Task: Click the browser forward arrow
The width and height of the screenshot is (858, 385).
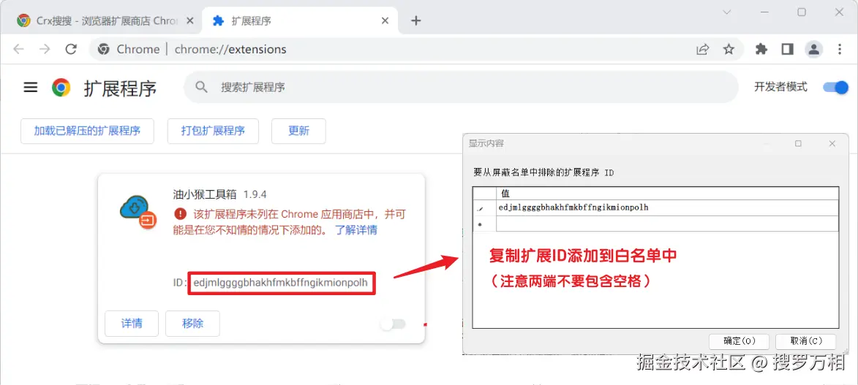Action: (45, 49)
